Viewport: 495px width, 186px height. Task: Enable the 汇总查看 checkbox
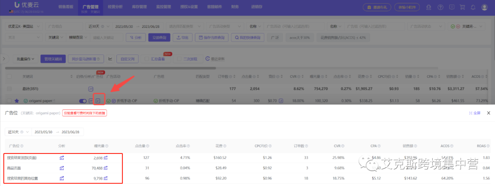click(147, 59)
